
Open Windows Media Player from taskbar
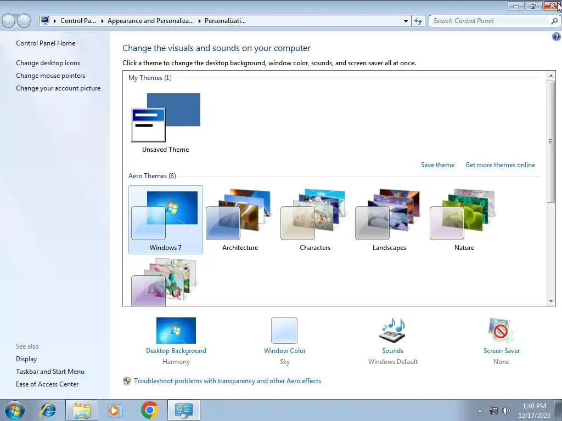pos(115,410)
